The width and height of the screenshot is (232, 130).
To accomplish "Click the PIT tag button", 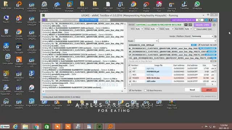I will (x=194, y=45).
